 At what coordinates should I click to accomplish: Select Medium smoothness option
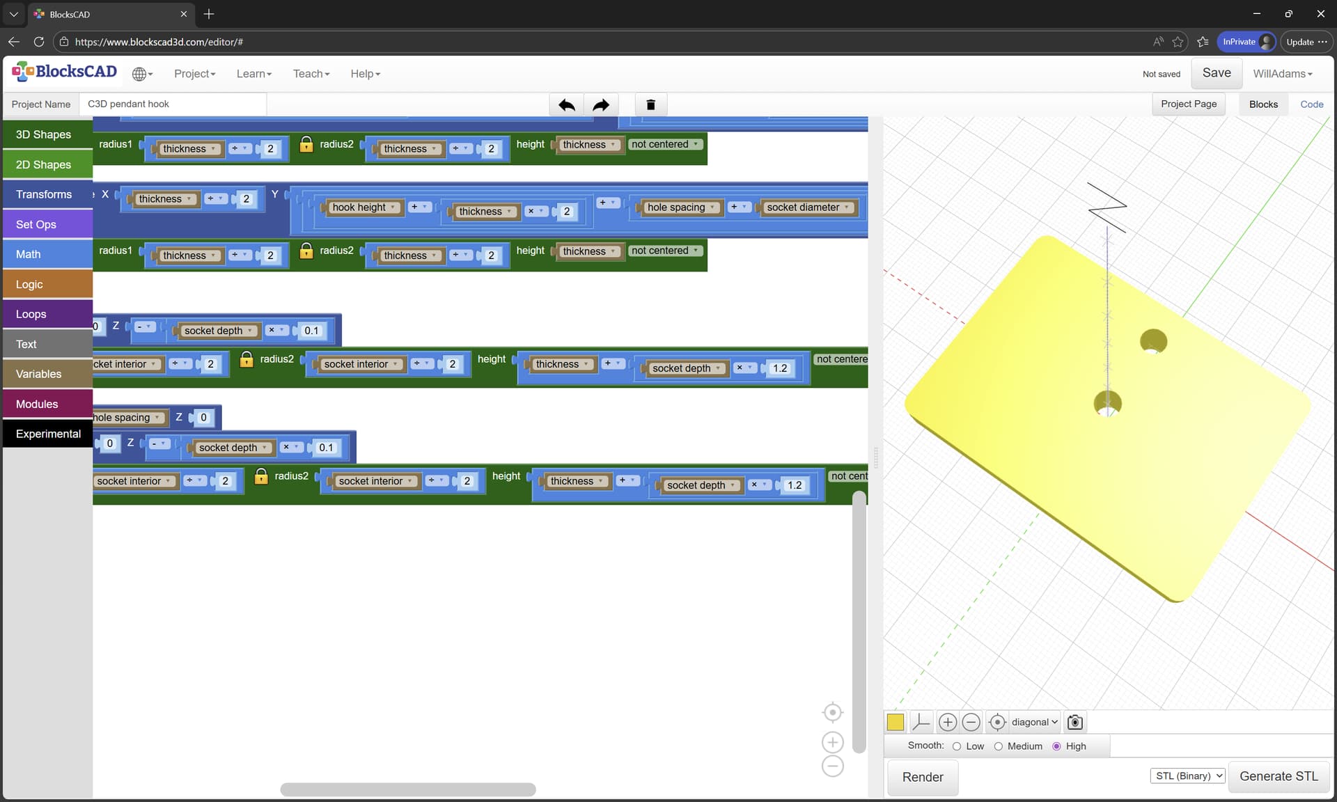point(998,746)
